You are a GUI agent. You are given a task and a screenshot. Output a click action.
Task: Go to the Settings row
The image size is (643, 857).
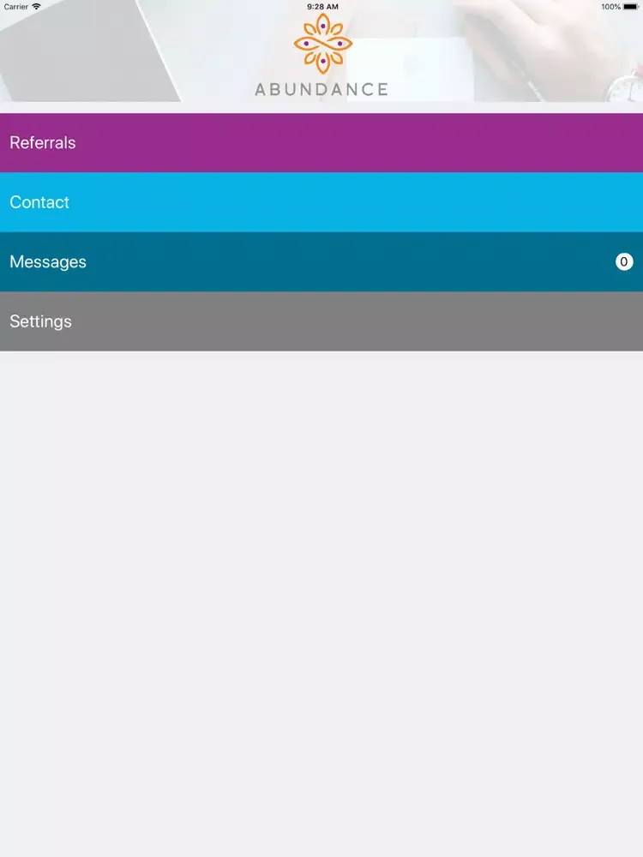tap(40, 322)
